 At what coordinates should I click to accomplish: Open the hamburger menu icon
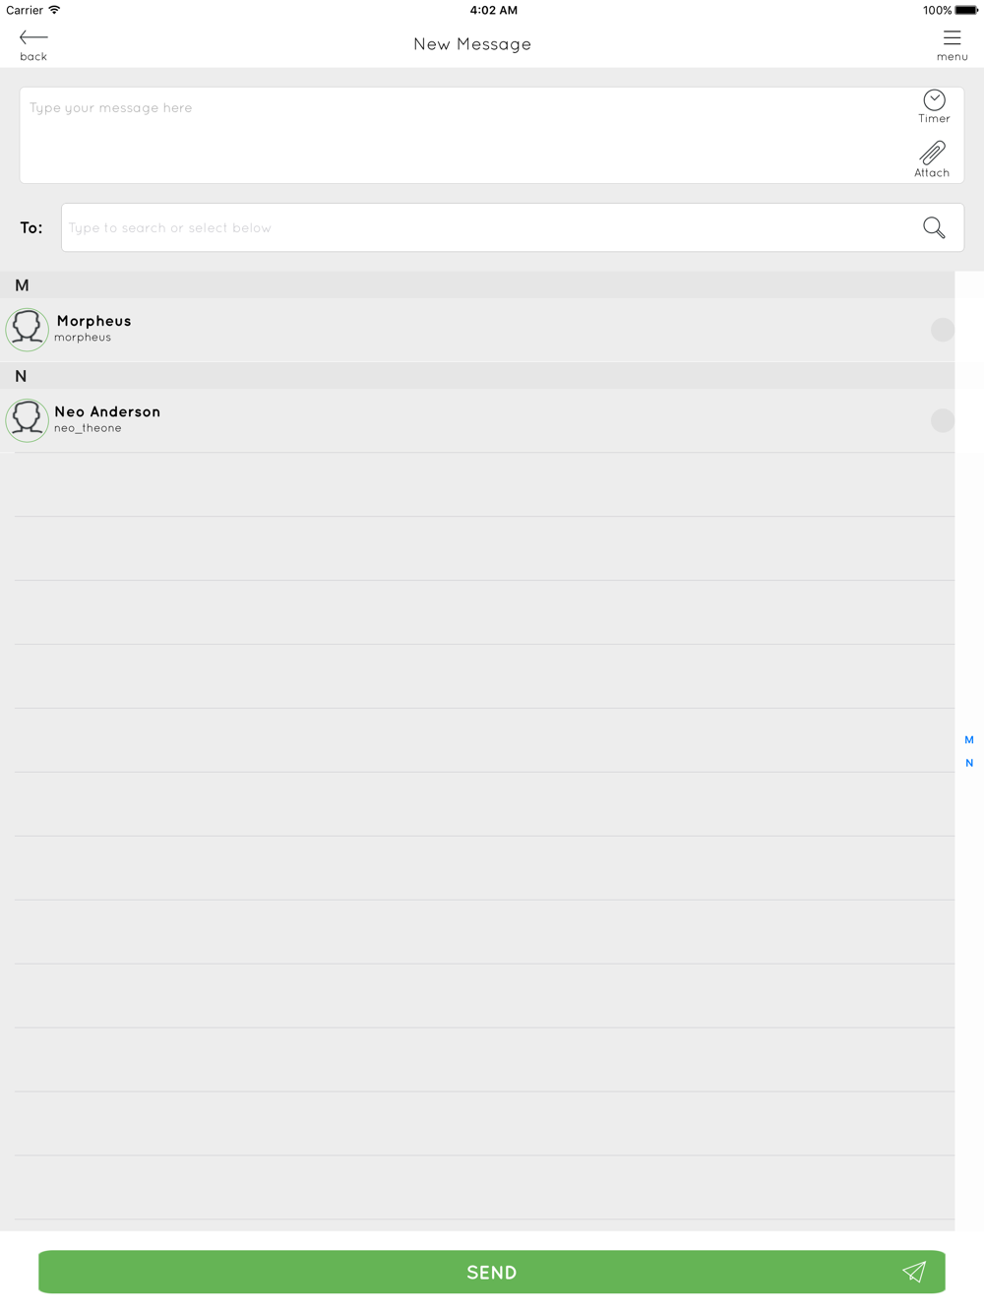[952, 37]
